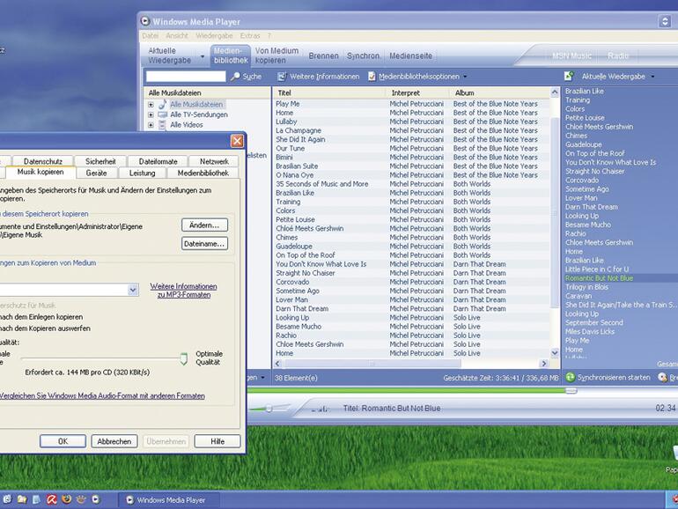
Task: Launch Media Player from quick launch icon
Action: click(96, 499)
